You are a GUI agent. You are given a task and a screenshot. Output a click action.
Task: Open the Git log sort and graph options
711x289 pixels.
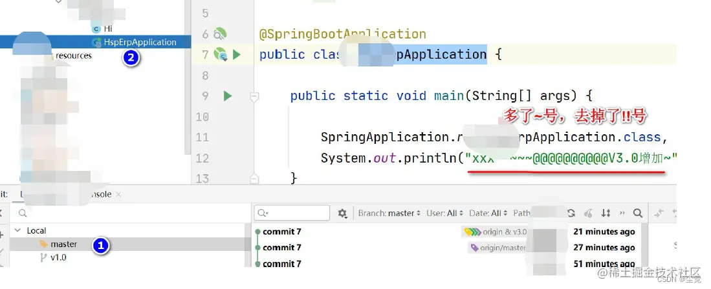[606, 213]
